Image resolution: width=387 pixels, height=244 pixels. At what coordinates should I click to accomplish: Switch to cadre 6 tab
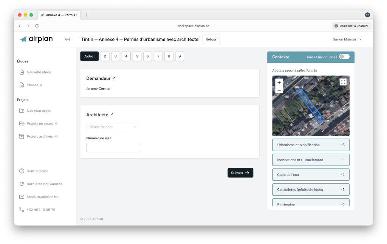click(x=148, y=56)
